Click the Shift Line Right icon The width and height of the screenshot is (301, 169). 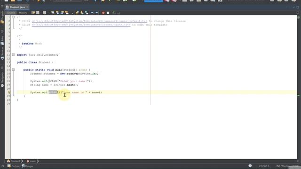(x=97, y=13)
